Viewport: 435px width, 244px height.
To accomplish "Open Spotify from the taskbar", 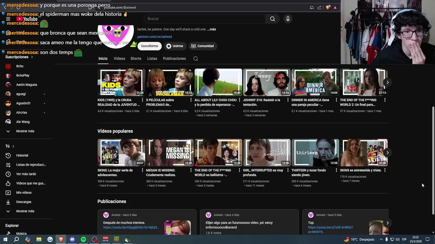I will click(83, 239).
